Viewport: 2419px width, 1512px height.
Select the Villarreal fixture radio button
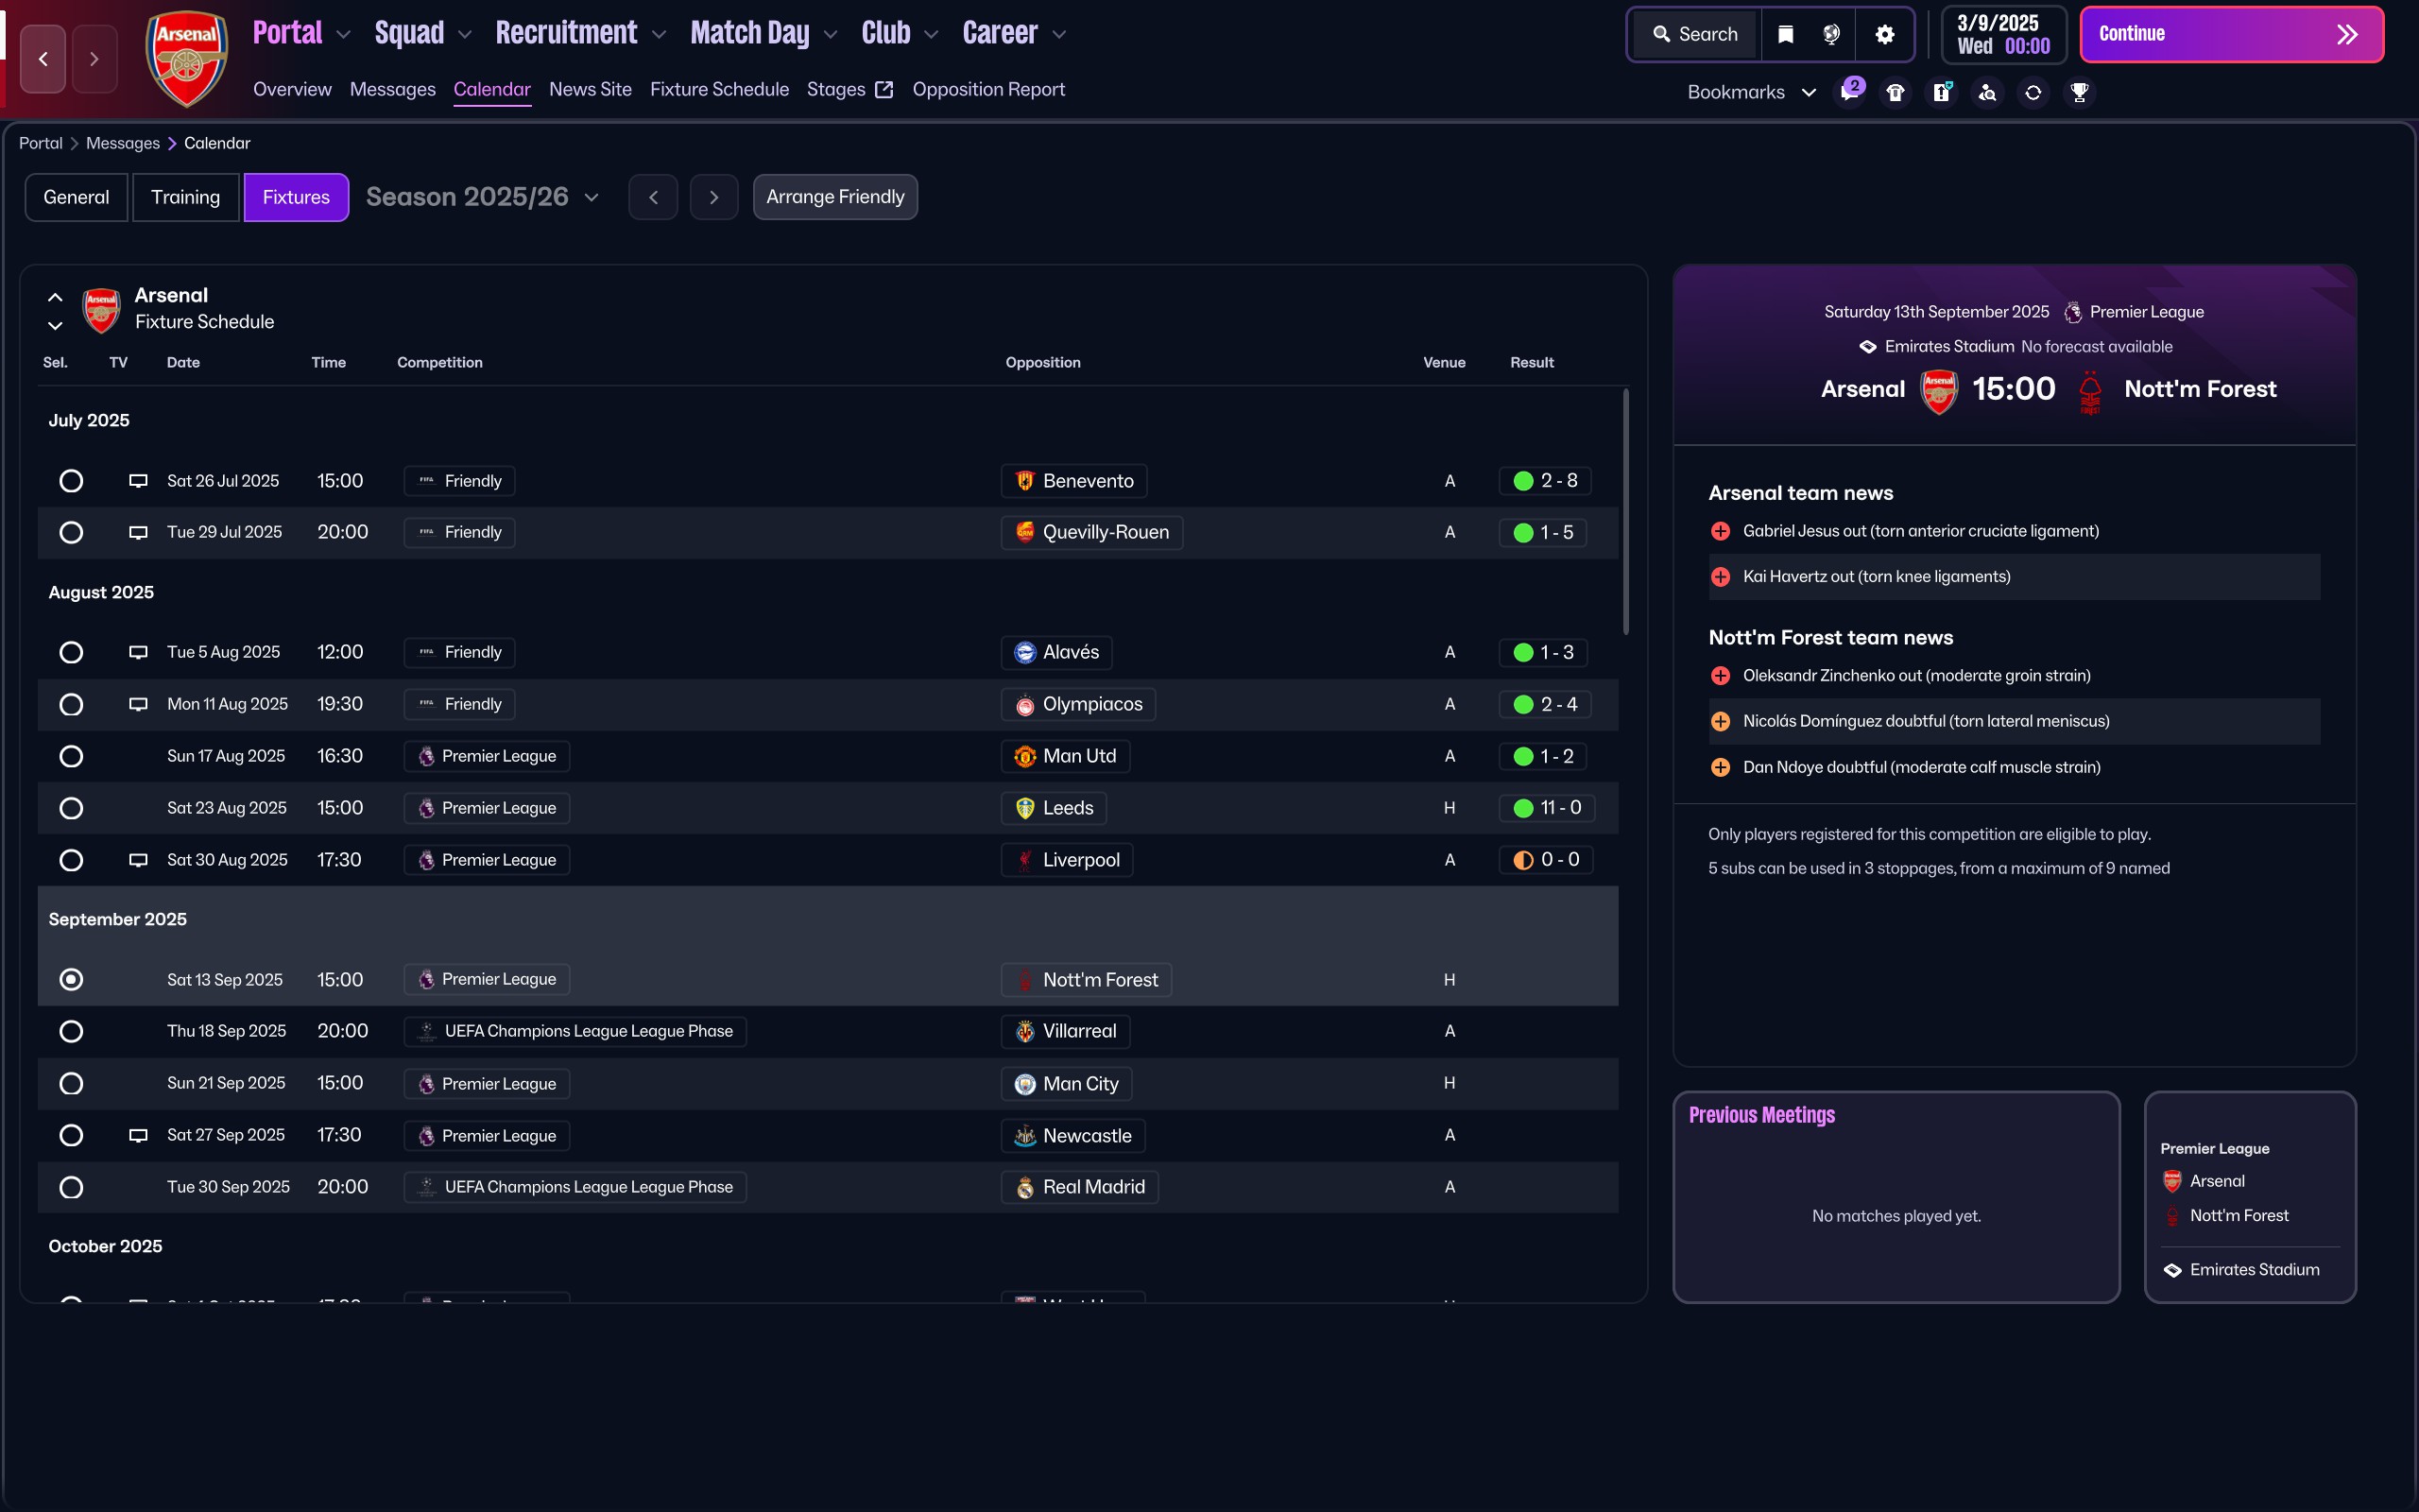pos(71,1031)
